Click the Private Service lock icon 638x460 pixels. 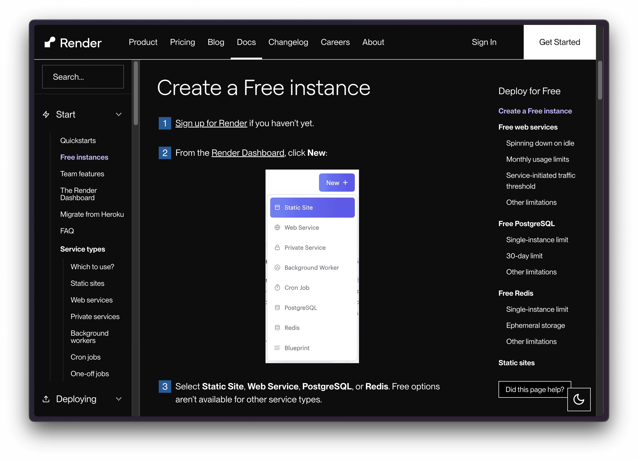(x=277, y=247)
